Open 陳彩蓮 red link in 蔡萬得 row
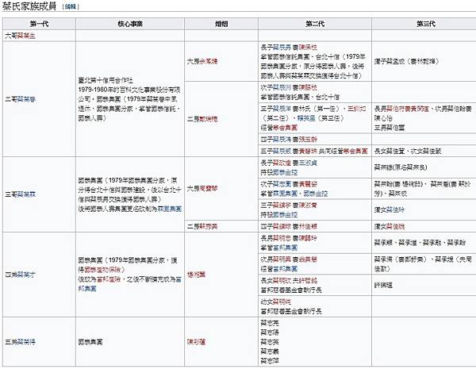 point(197,342)
